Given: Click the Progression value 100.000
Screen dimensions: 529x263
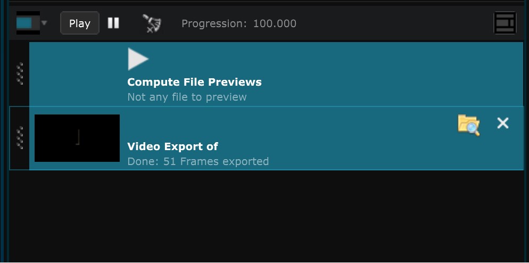Looking at the screenshot, I should point(275,23).
